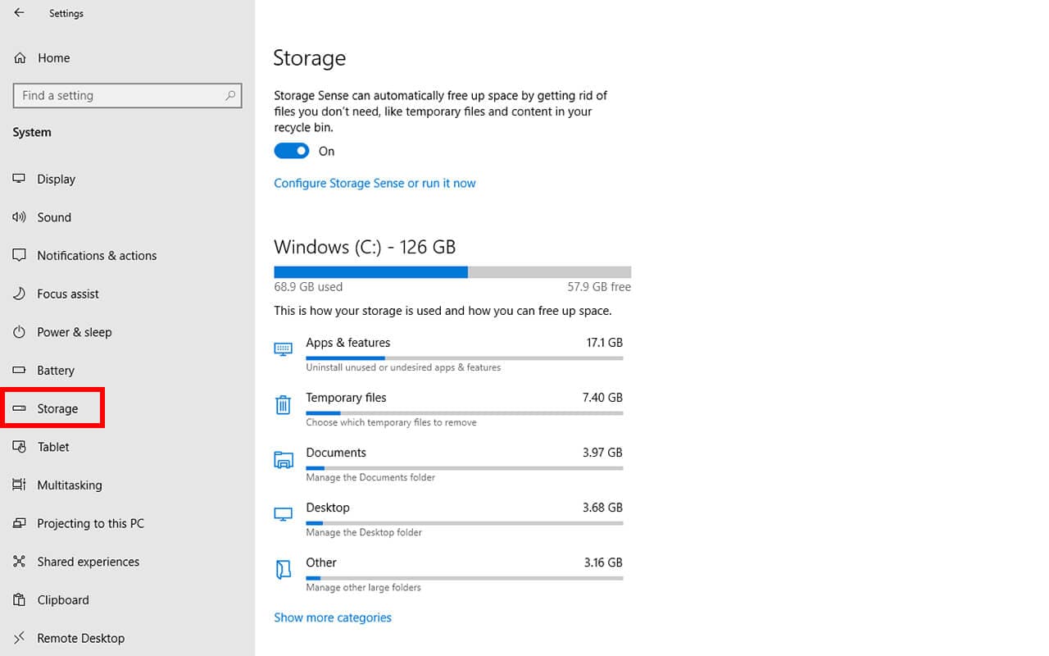The image size is (1049, 656).
Task: Click inside the Find a setting search box
Action: 127,95
